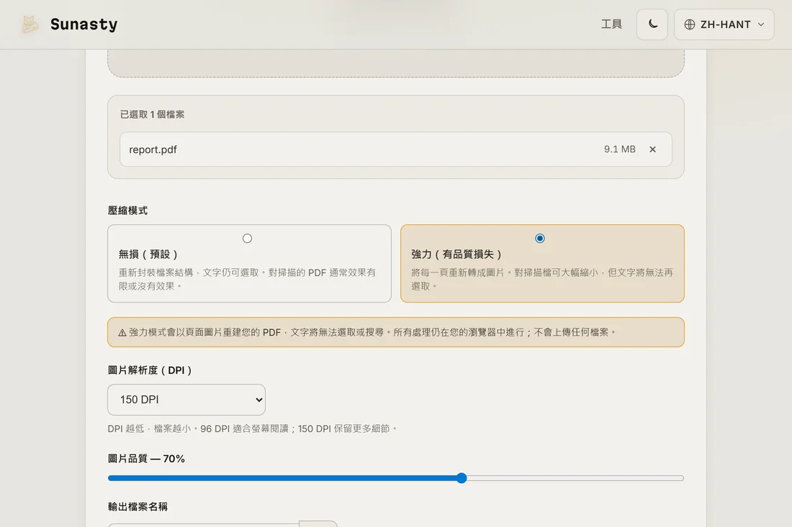Select the report.pdf file row
This screenshot has width=792, height=527.
[395, 150]
